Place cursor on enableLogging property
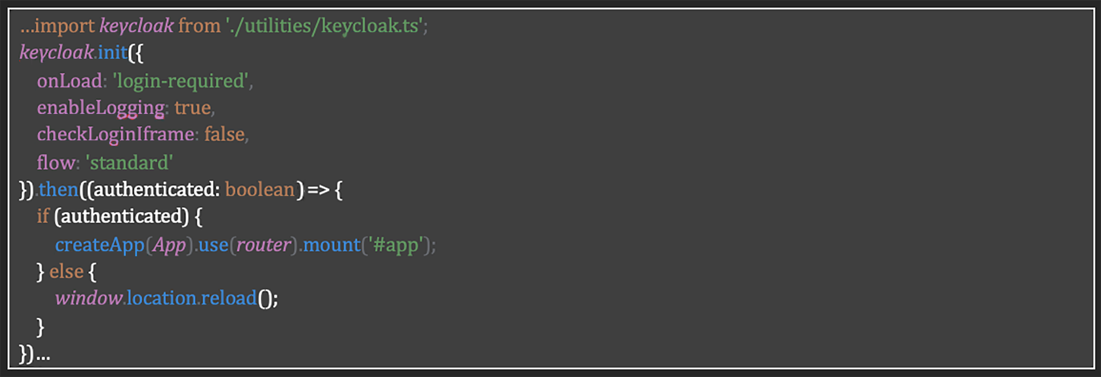The width and height of the screenshot is (1101, 377). pyautogui.click(x=100, y=108)
